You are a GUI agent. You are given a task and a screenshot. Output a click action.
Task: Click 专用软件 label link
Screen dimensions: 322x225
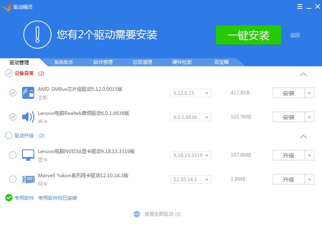[x=24, y=198]
